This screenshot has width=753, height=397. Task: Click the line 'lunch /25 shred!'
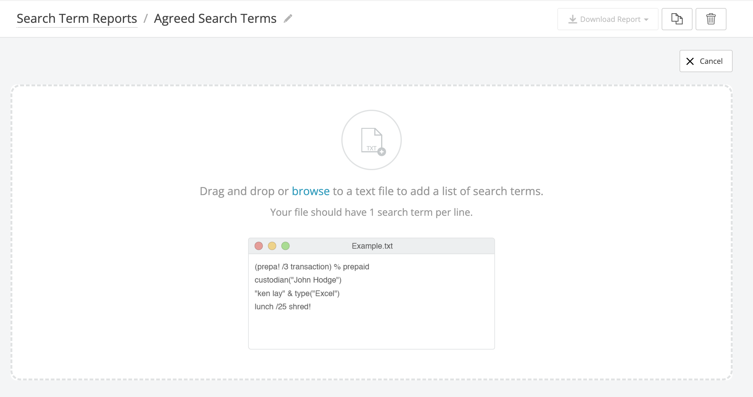(x=282, y=307)
